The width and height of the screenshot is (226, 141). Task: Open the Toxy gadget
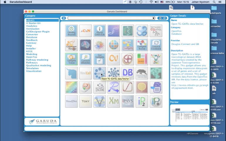click(x=85, y=101)
